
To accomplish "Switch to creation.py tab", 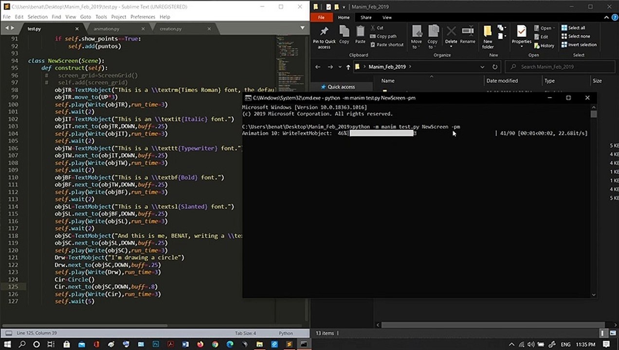I will 171,29.
